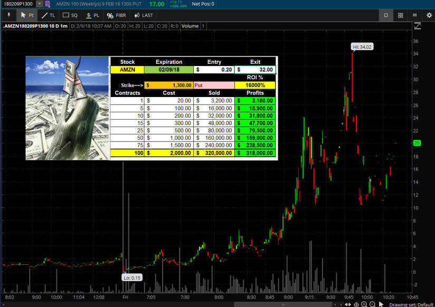Select the Trendline (TL) drawing tool
This screenshot has height=307, width=435.
(48, 15)
